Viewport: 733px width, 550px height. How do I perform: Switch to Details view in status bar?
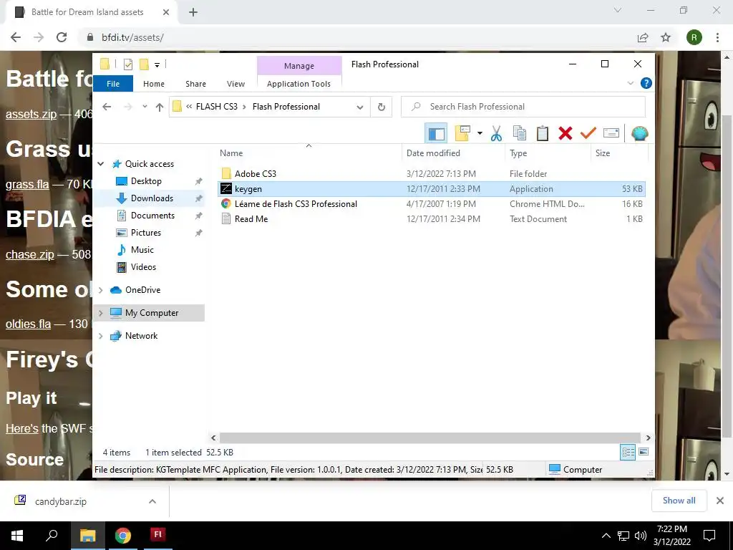coord(628,452)
